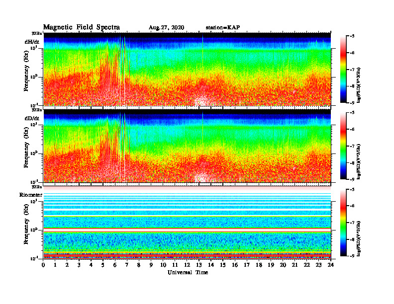Click the "32Hz" label atop the dD/dt panel
The height and width of the screenshot is (304, 394).
click(x=37, y=110)
